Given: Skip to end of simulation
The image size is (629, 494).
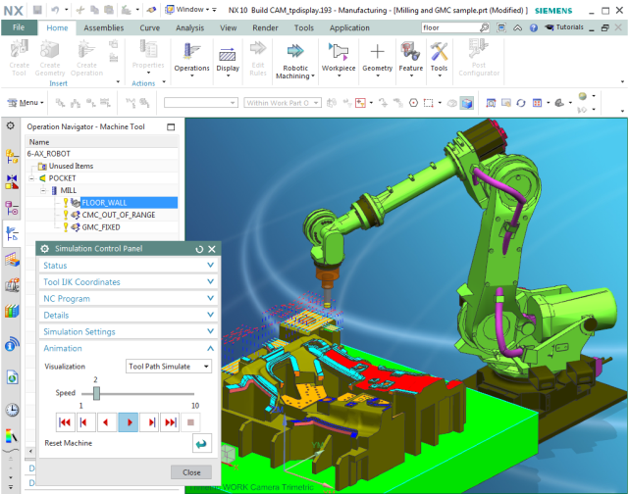Looking at the screenshot, I should tap(170, 422).
